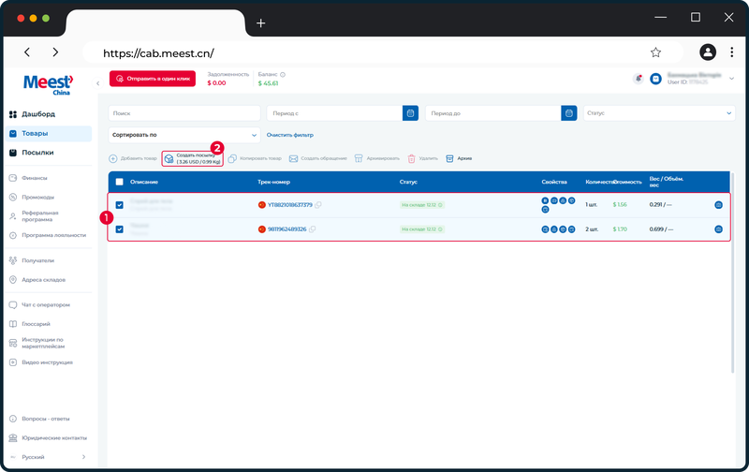This screenshot has height=472, width=749.
Task: Click into the Поиск search field
Action: tap(184, 113)
